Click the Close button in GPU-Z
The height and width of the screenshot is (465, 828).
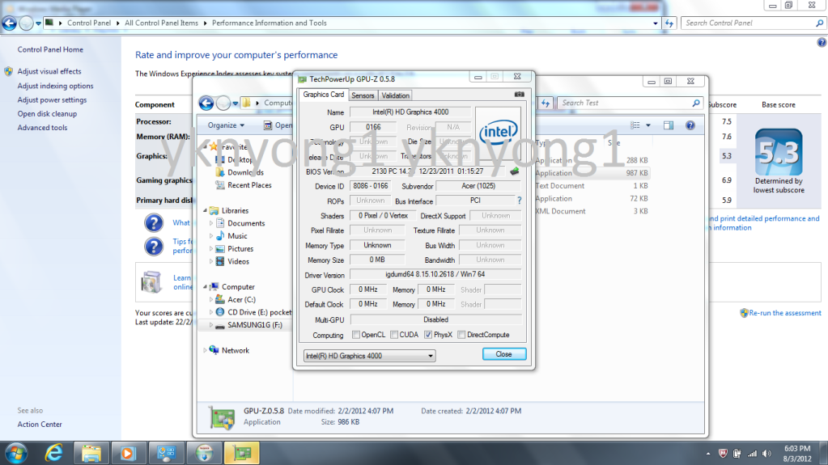(x=503, y=354)
